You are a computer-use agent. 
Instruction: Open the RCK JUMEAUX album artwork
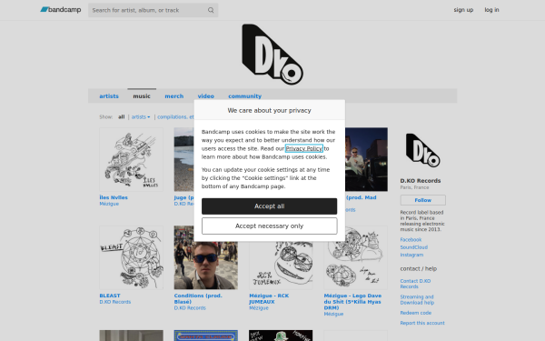tap(281, 266)
